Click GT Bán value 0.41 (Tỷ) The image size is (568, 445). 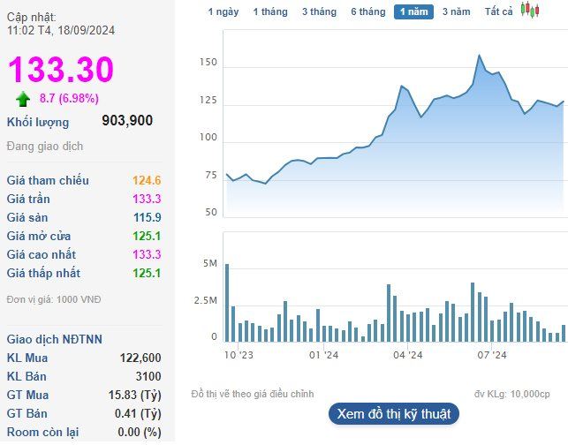(x=138, y=413)
